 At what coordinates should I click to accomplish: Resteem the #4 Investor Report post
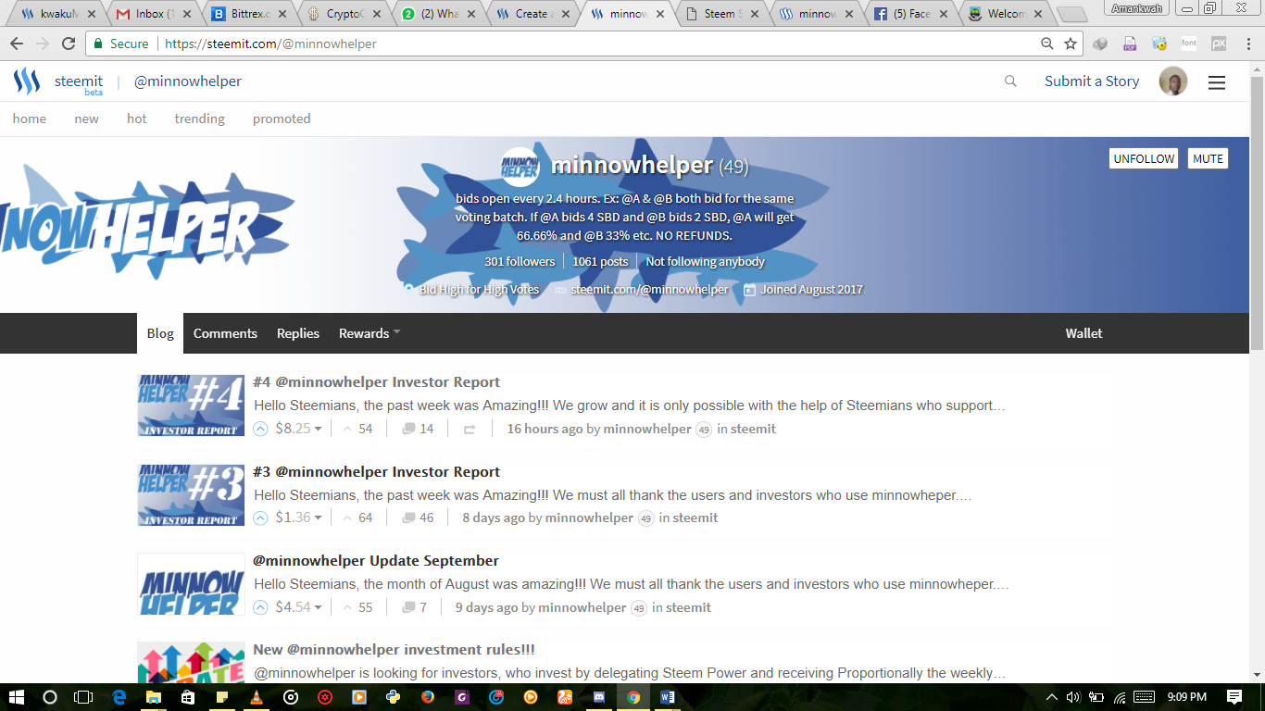(x=470, y=429)
